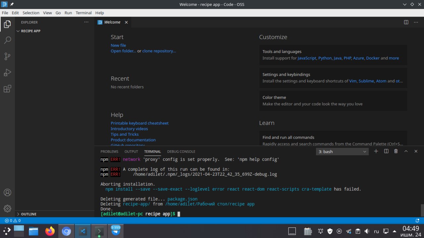Install JavaScript support link
Image resolution: width=424 pixels, height=238 pixels.
pyautogui.click(x=307, y=58)
